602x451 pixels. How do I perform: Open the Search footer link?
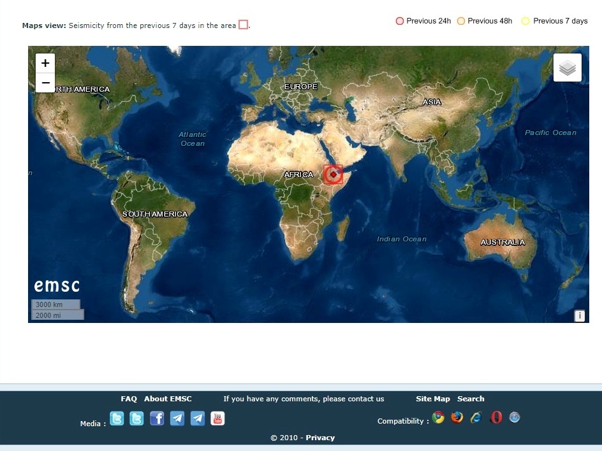471,399
